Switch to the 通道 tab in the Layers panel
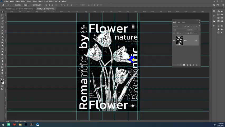 point(179,22)
